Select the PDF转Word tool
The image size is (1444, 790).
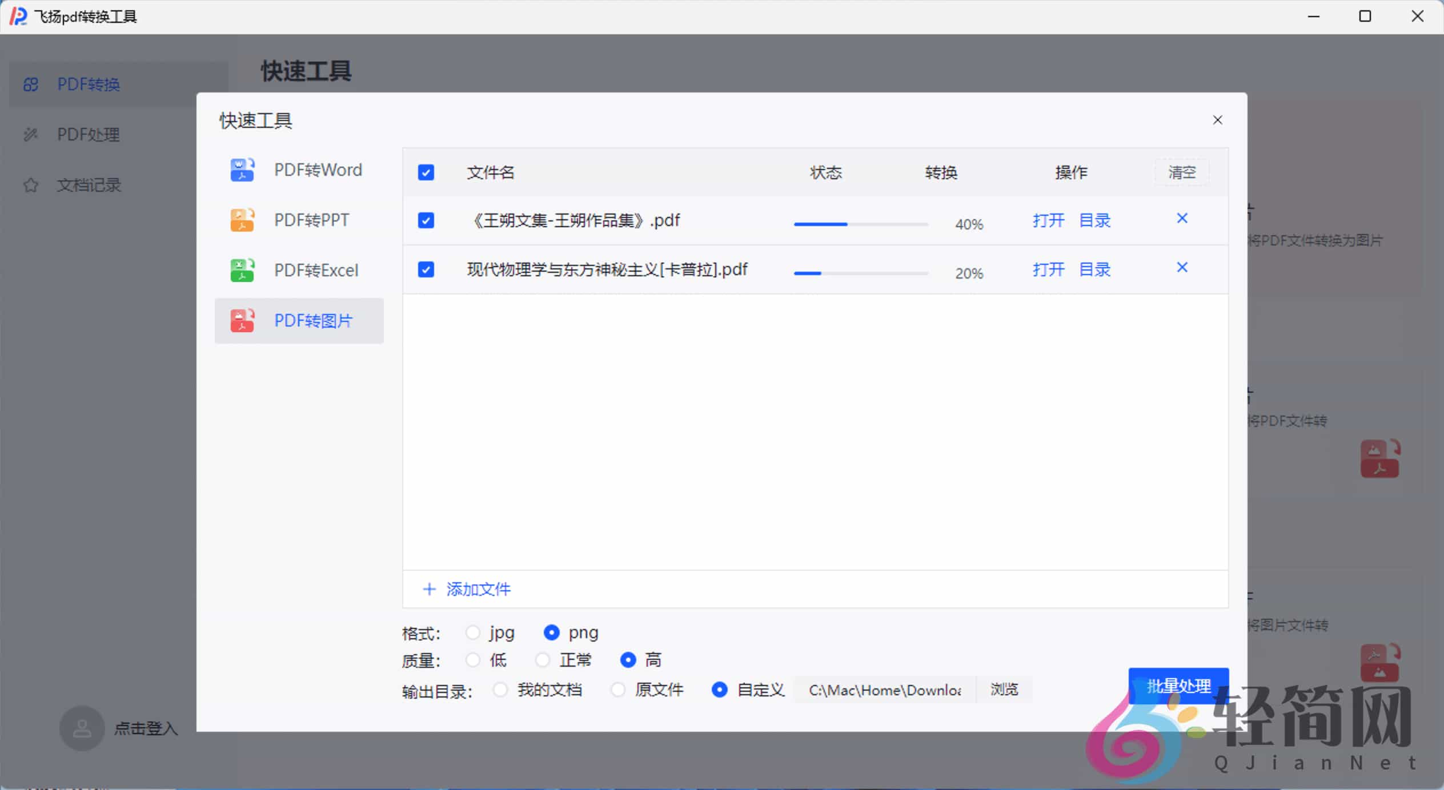[318, 169]
